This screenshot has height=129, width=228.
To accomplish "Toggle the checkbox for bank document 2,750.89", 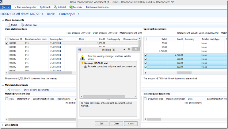I will pos(145,55).
